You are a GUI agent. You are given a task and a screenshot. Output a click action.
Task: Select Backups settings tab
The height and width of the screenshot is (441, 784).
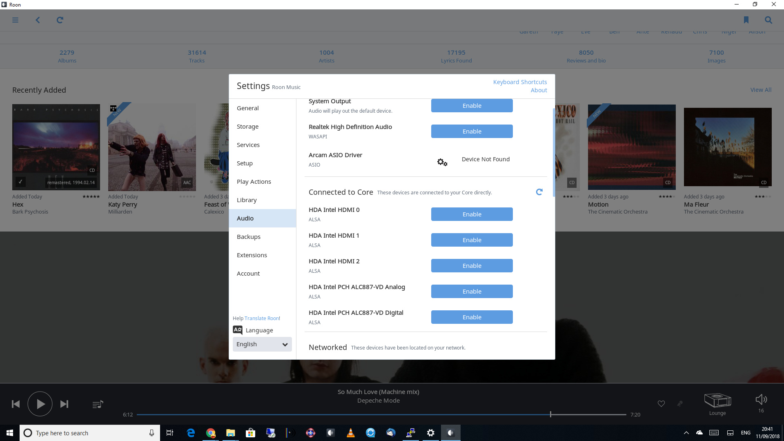262,237
